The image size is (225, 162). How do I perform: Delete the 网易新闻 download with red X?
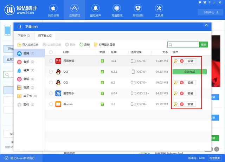pos(182,61)
